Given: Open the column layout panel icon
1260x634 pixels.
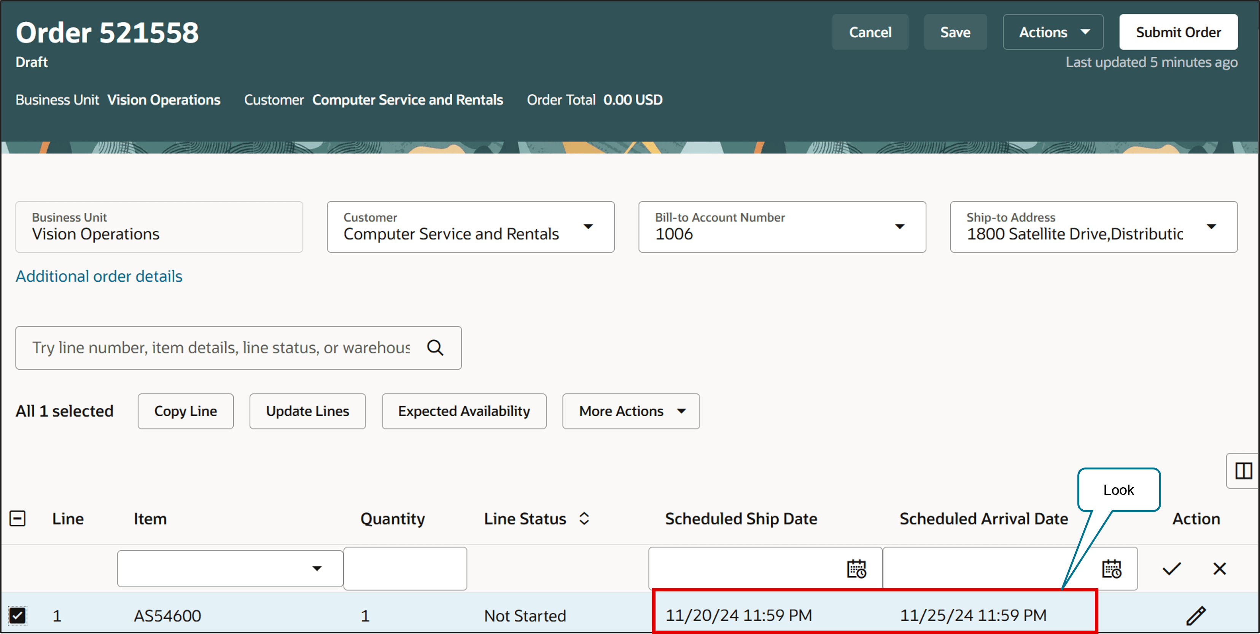Looking at the screenshot, I should [x=1243, y=471].
